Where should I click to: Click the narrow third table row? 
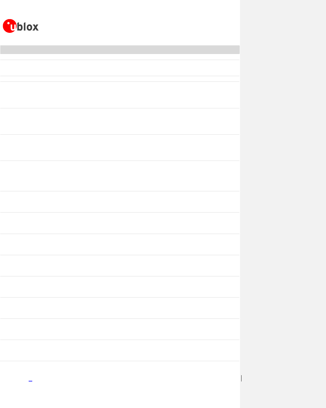click(120, 79)
